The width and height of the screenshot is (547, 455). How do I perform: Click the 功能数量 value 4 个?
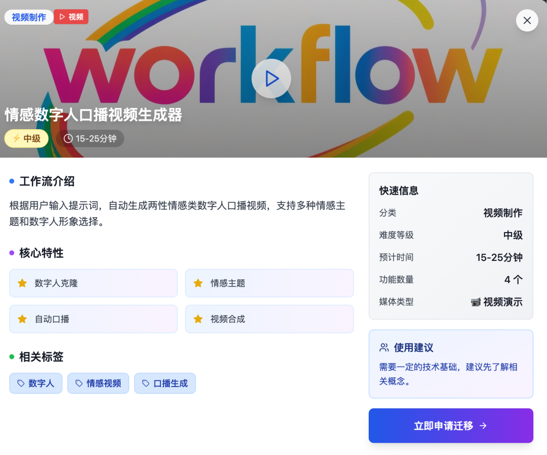click(513, 280)
